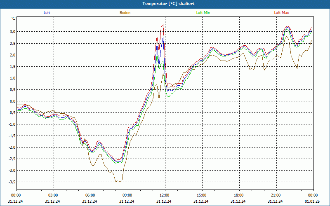This screenshot has width=330, height=206.
Task: Click the '0,0' y-axis value
Action: click(13, 101)
